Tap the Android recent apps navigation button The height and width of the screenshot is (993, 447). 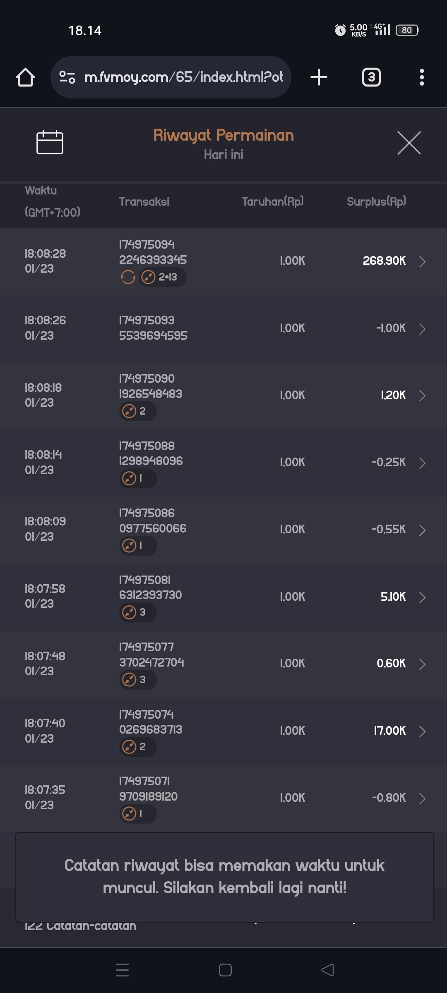pos(122,970)
